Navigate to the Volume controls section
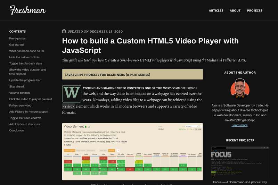This screenshot has height=185, width=278. [x=19, y=93]
